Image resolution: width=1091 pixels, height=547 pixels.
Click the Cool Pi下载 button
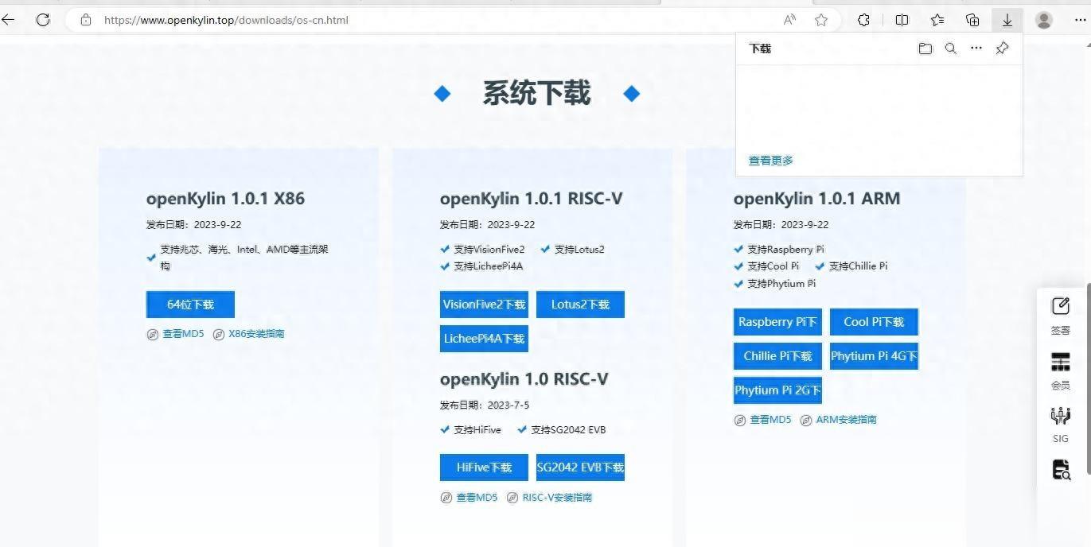pyautogui.click(x=874, y=322)
